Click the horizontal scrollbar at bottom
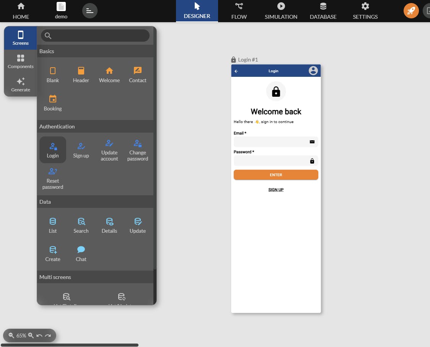The width and height of the screenshot is (430, 347). 70,345
